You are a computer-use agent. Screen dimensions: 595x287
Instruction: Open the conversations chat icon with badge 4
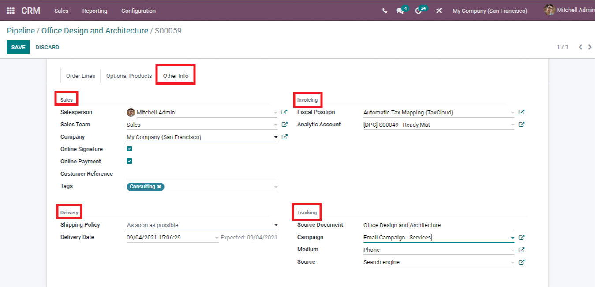pos(400,11)
